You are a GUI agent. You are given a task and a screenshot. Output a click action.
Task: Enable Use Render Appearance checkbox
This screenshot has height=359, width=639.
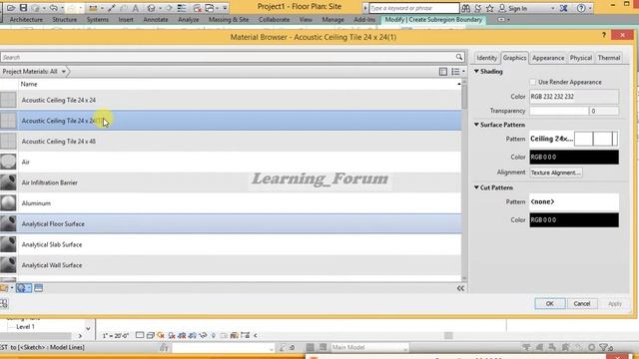532,82
